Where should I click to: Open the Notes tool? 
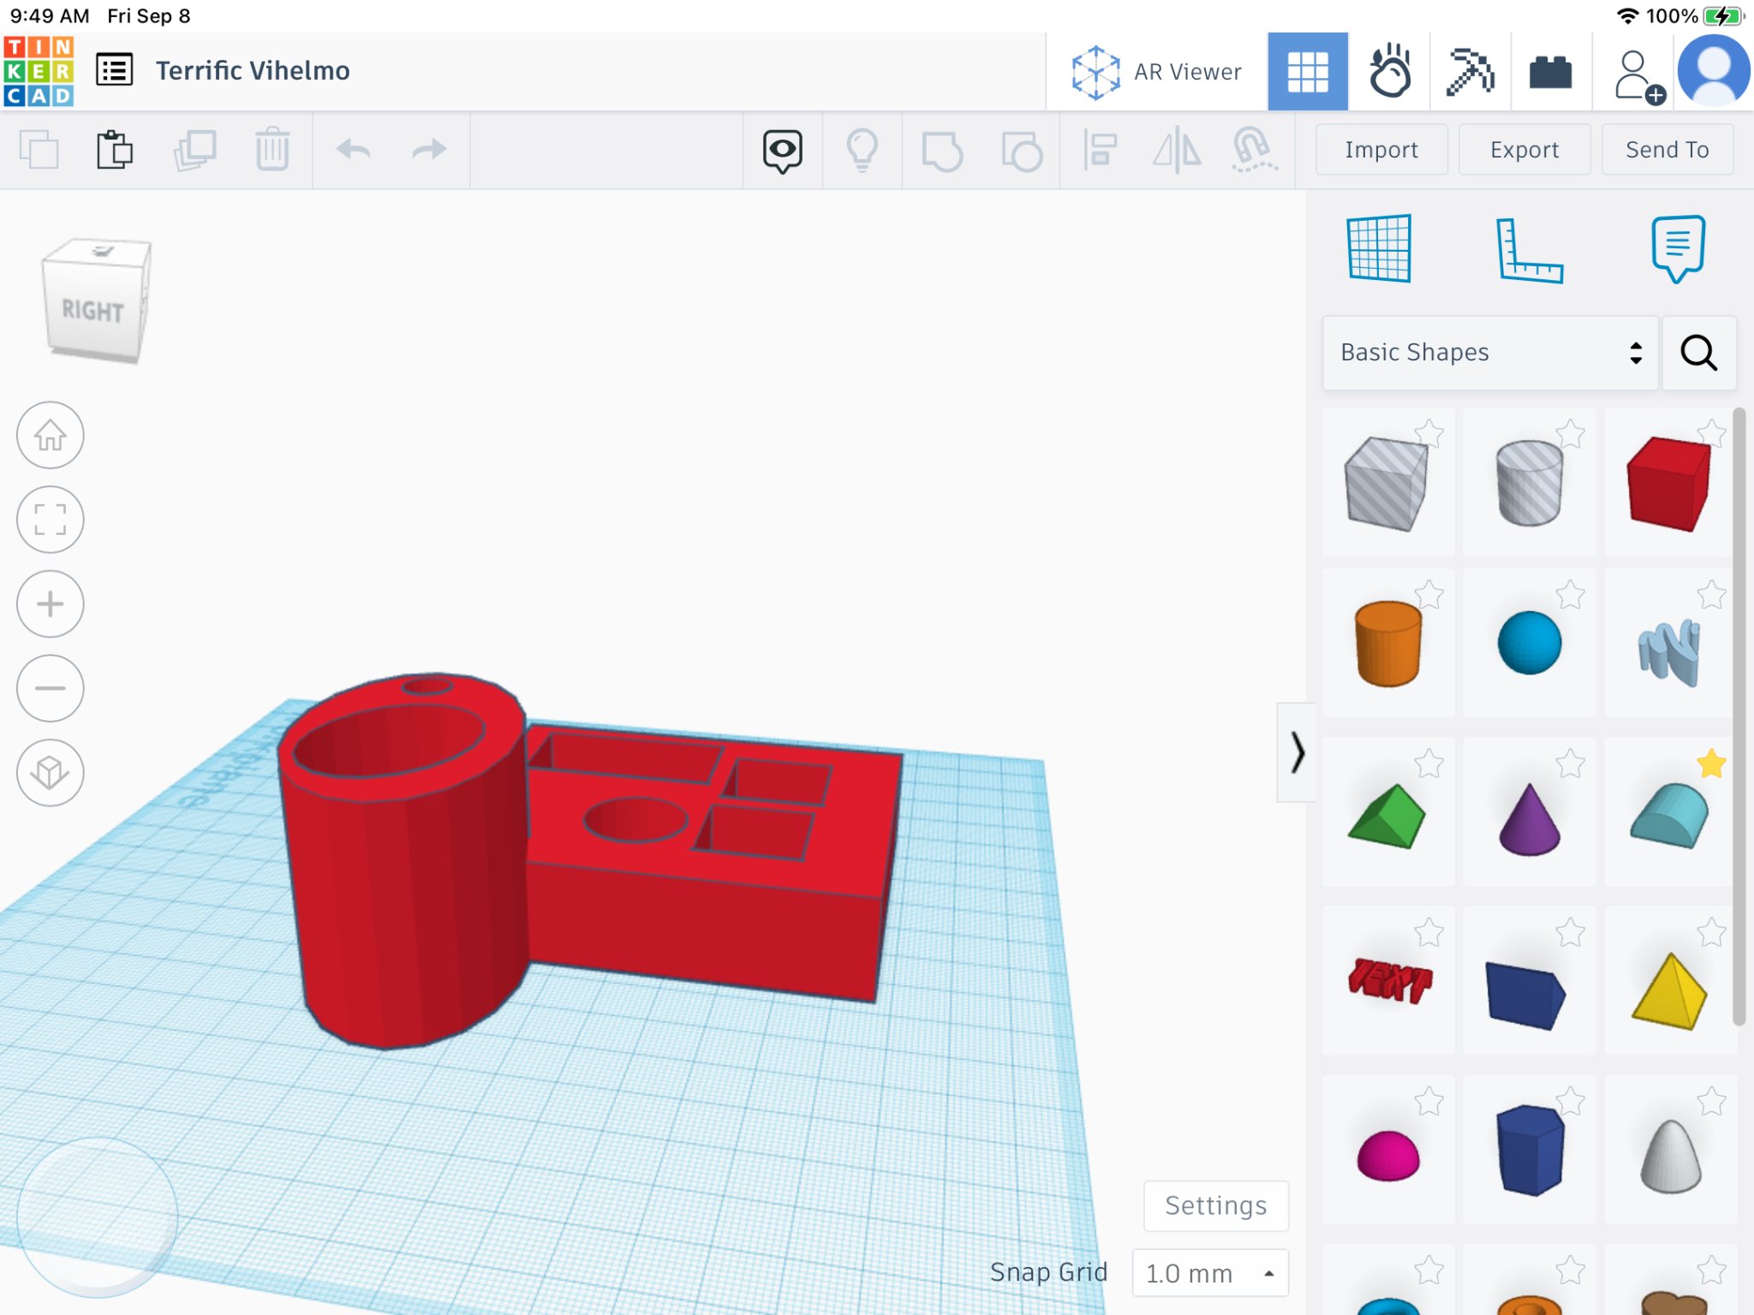[1677, 249]
